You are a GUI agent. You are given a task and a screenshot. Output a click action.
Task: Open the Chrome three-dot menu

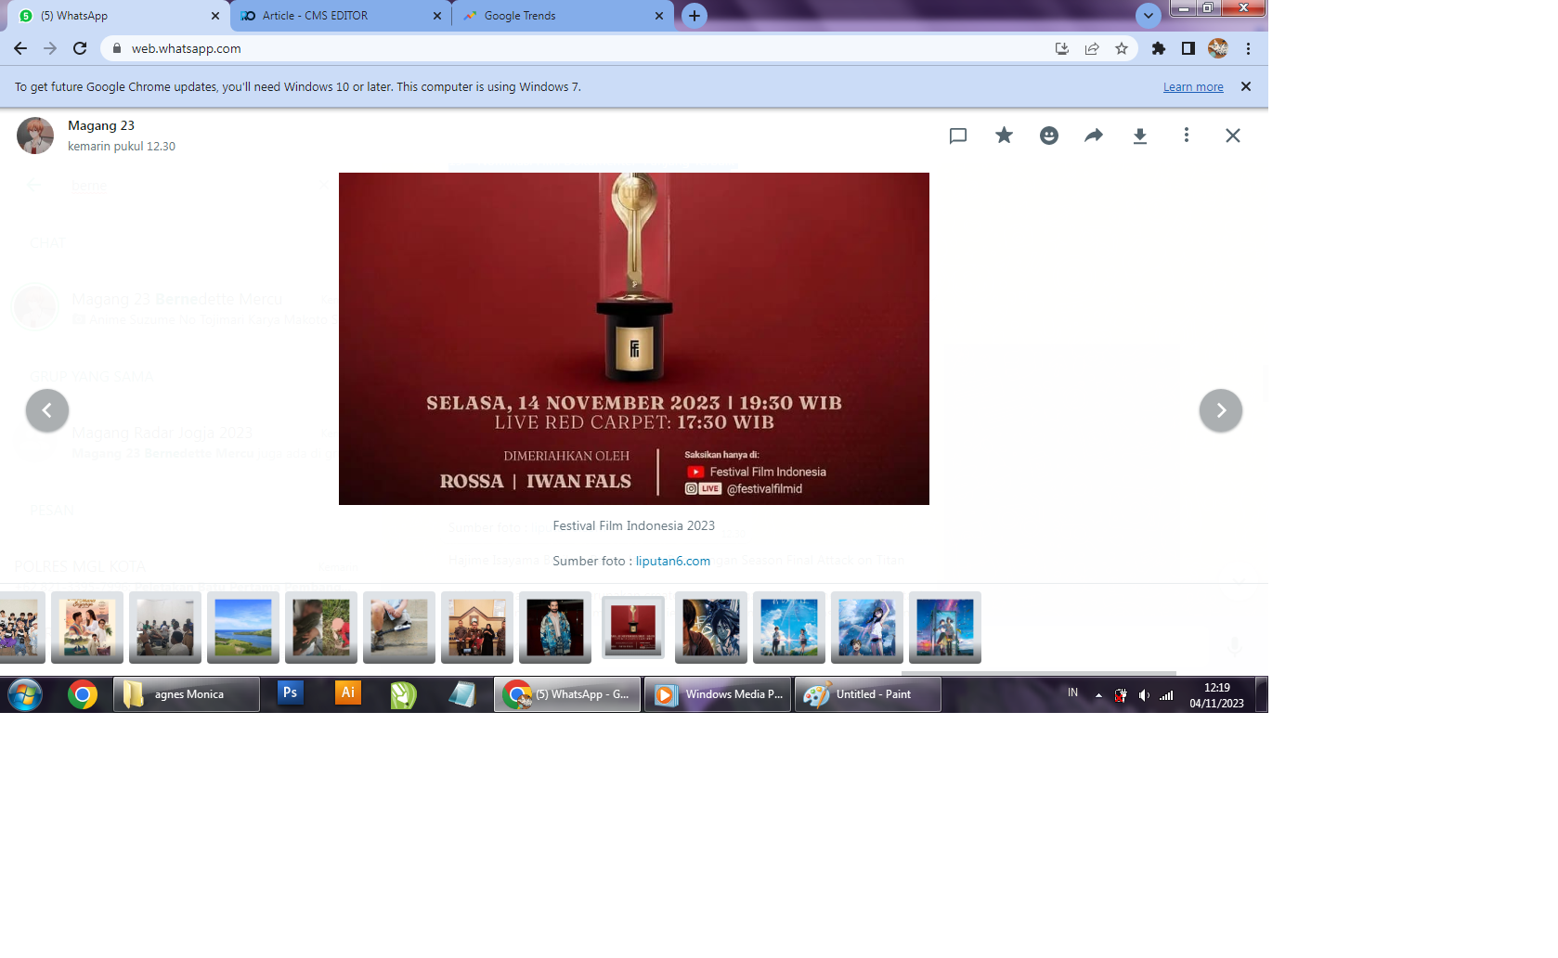pos(1249,48)
